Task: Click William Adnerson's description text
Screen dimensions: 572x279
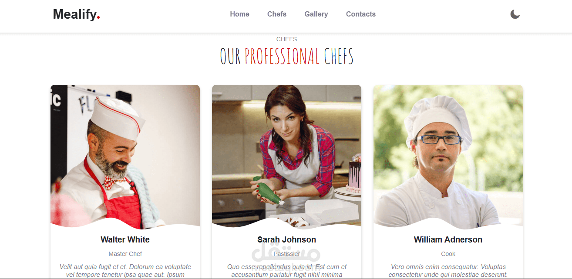Action: pyautogui.click(x=448, y=271)
